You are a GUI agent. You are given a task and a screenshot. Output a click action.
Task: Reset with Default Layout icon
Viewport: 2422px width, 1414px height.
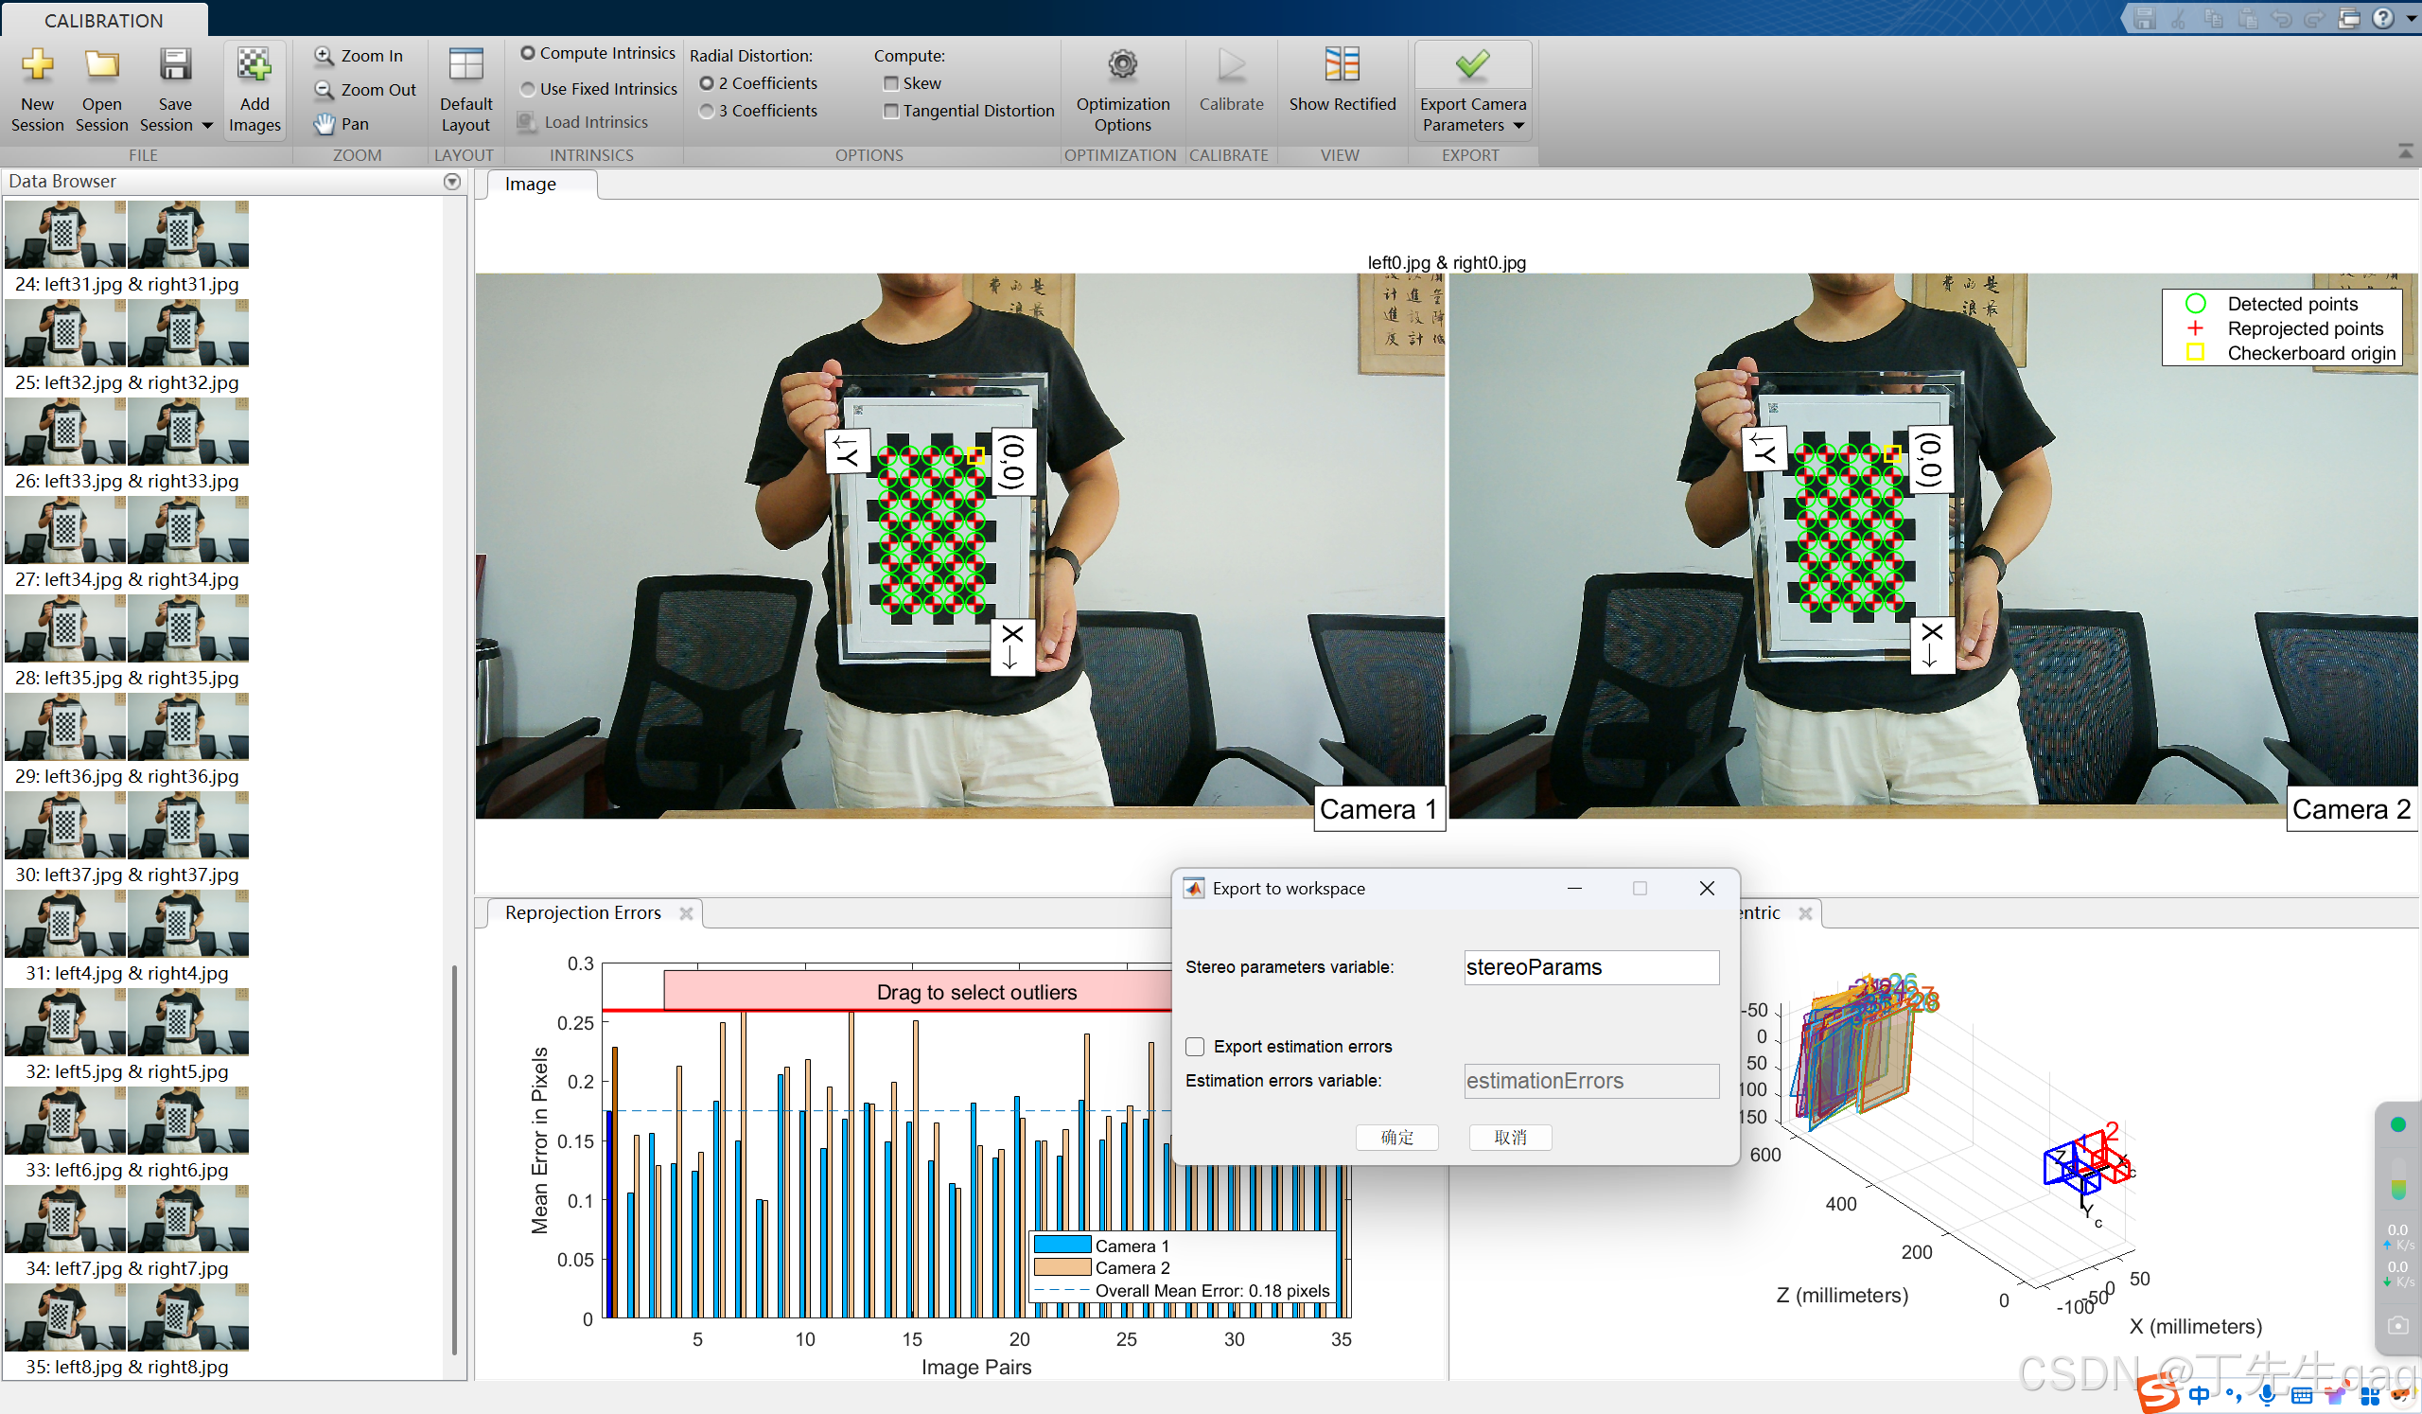(x=466, y=65)
